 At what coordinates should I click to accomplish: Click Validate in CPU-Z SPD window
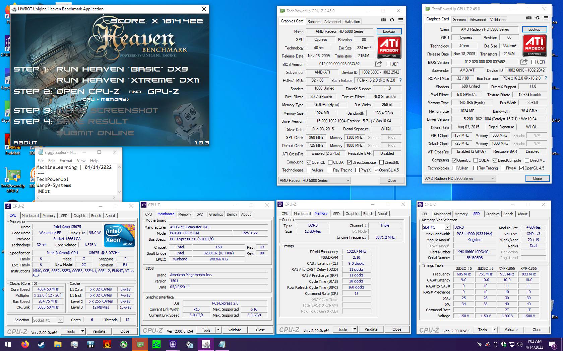coord(511,330)
